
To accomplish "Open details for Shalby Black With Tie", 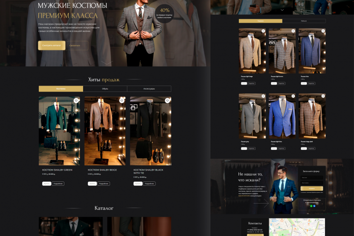I will point(149,183).
